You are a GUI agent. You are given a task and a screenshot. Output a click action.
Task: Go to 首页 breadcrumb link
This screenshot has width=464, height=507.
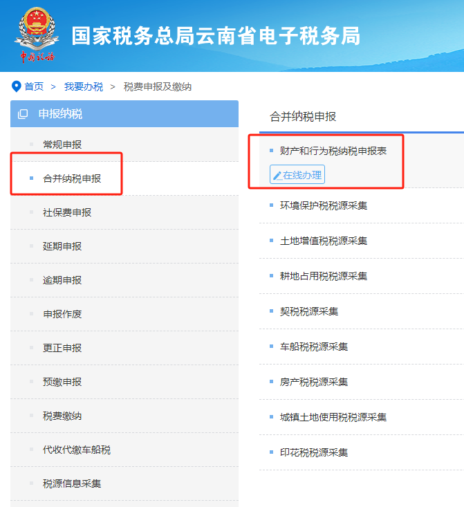click(34, 86)
